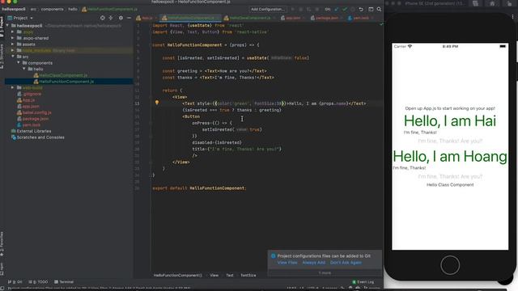The width and height of the screenshot is (518, 291).
Task: Collapse all in the Project panel
Action: (x=111, y=18)
